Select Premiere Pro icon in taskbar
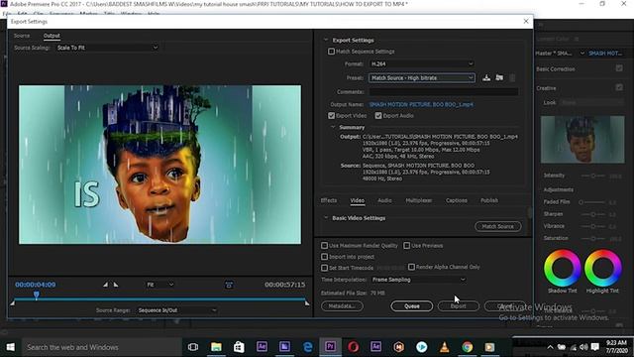 (x=330, y=347)
